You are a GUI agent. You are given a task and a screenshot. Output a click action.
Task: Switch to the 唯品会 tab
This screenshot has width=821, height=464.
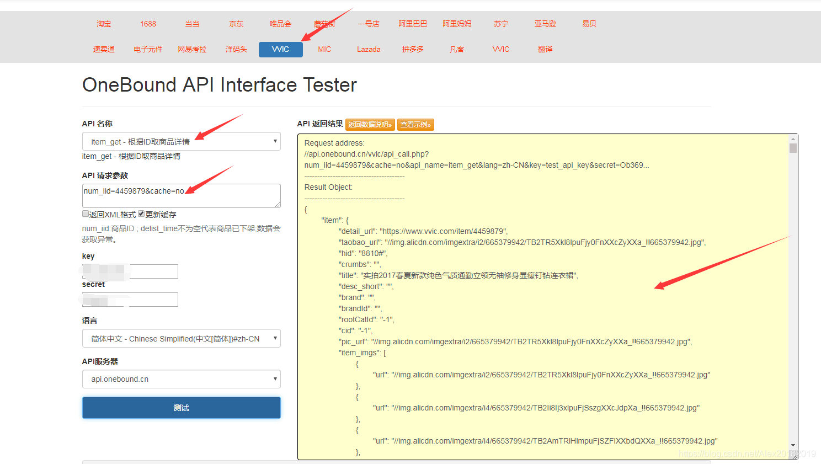pyautogui.click(x=280, y=24)
